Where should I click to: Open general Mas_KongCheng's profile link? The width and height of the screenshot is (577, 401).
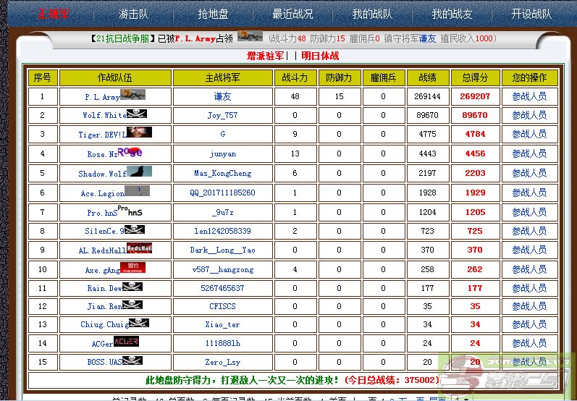pyautogui.click(x=222, y=174)
